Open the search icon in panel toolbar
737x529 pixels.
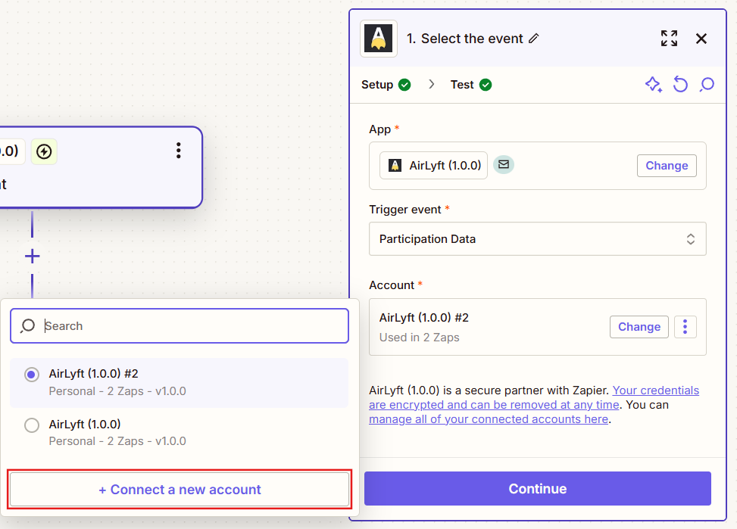(x=707, y=85)
